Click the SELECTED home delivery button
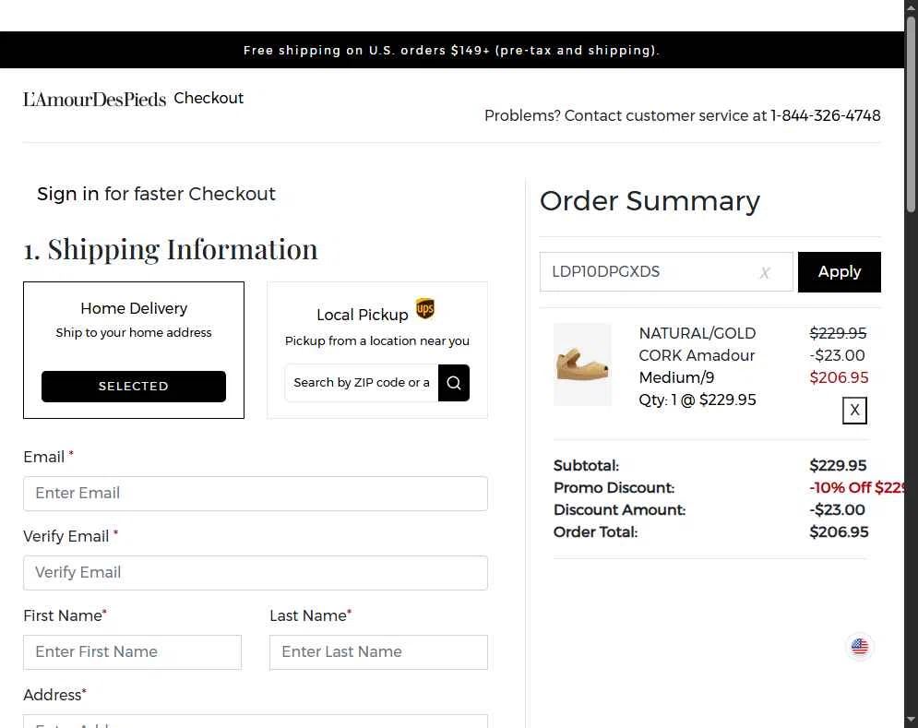 [134, 387]
